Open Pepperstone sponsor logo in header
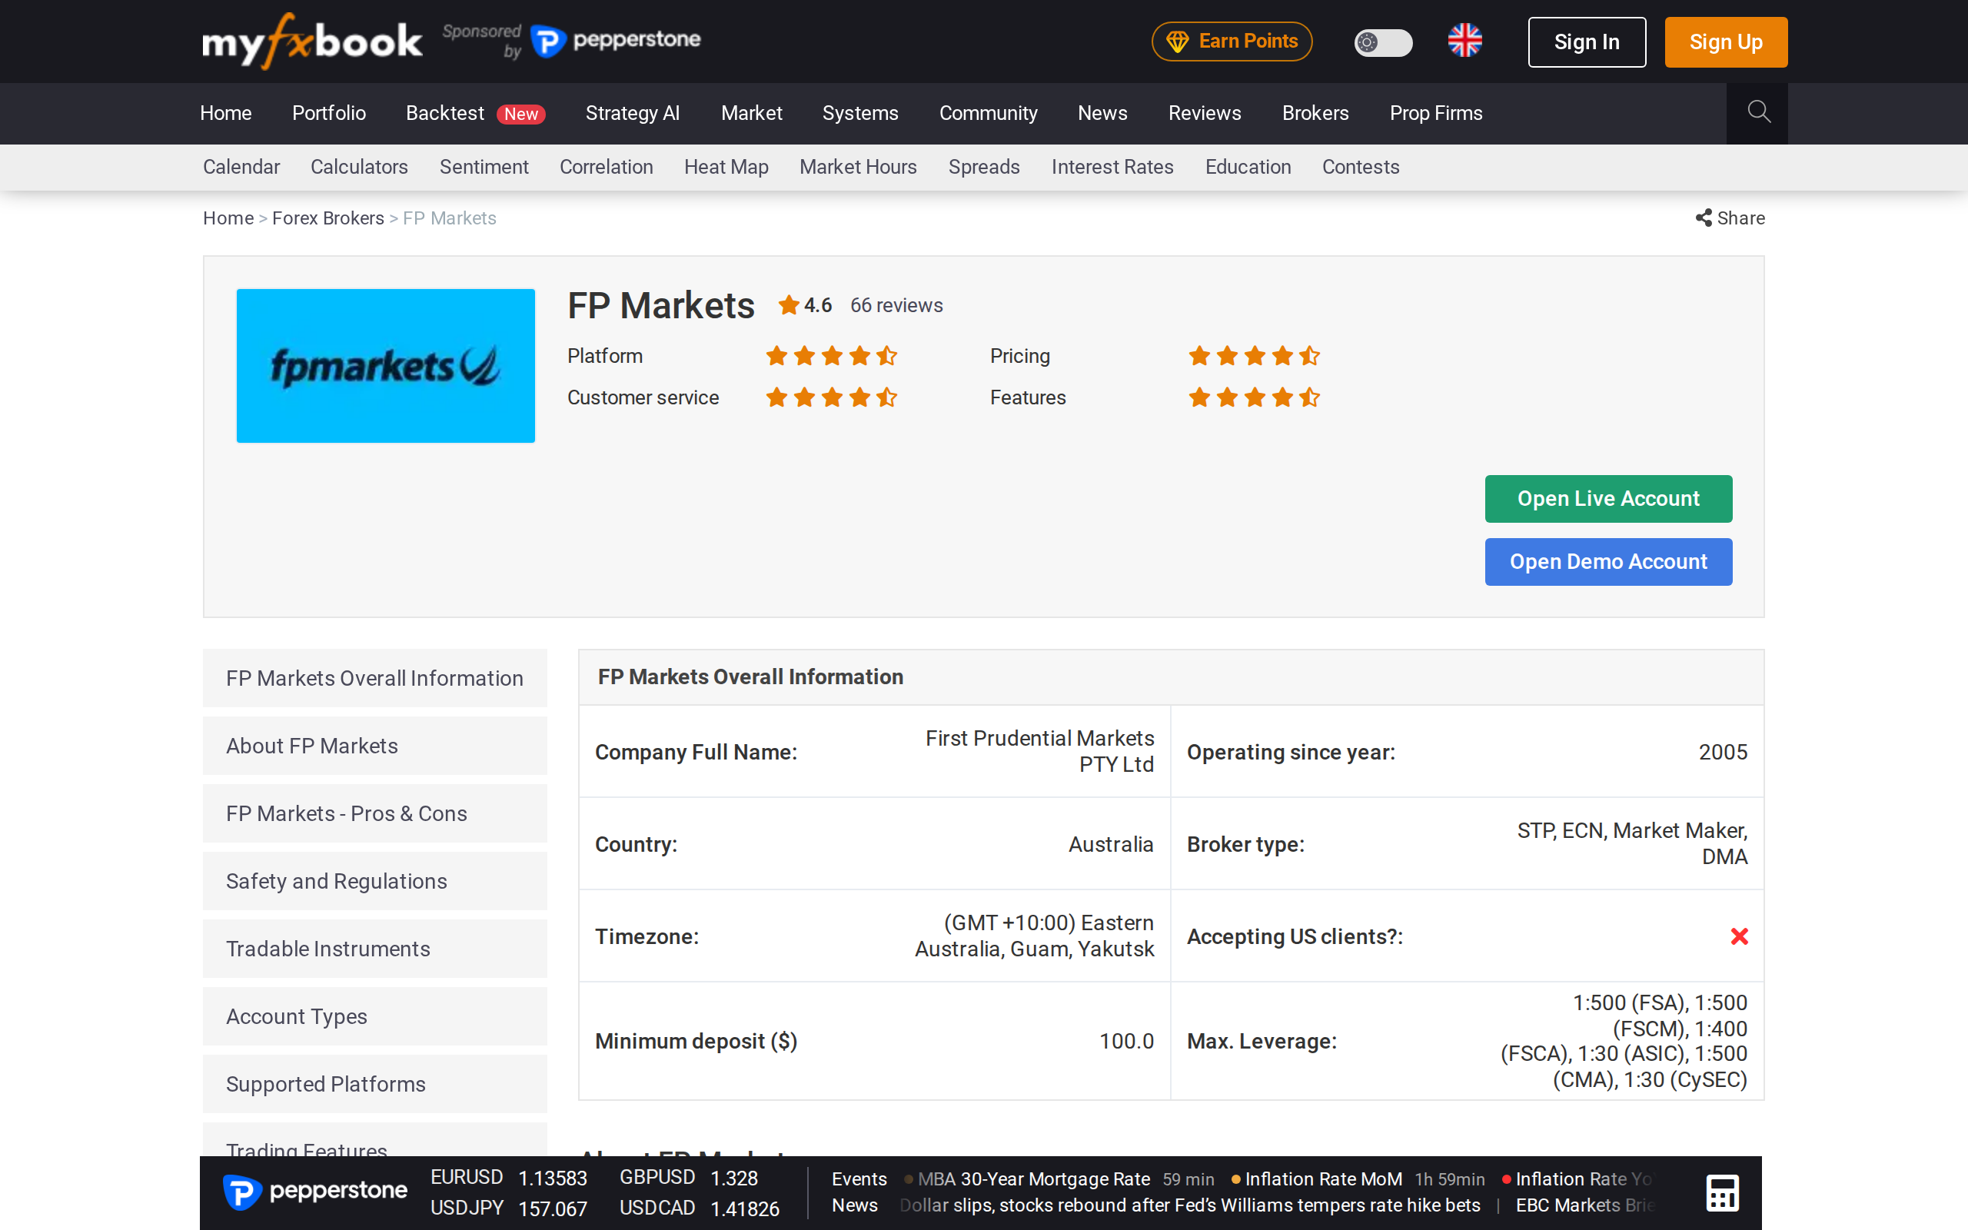1968x1230 pixels. point(615,41)
